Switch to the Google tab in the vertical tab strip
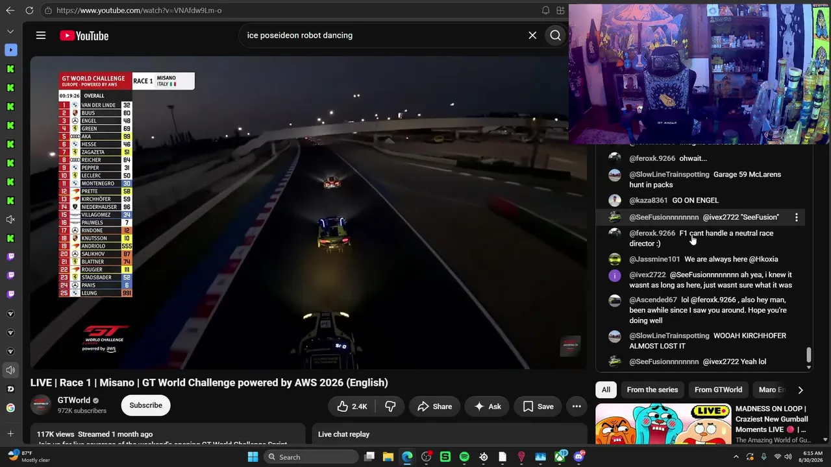The height and width of the screenshot is (467, 831). point(10,408)
